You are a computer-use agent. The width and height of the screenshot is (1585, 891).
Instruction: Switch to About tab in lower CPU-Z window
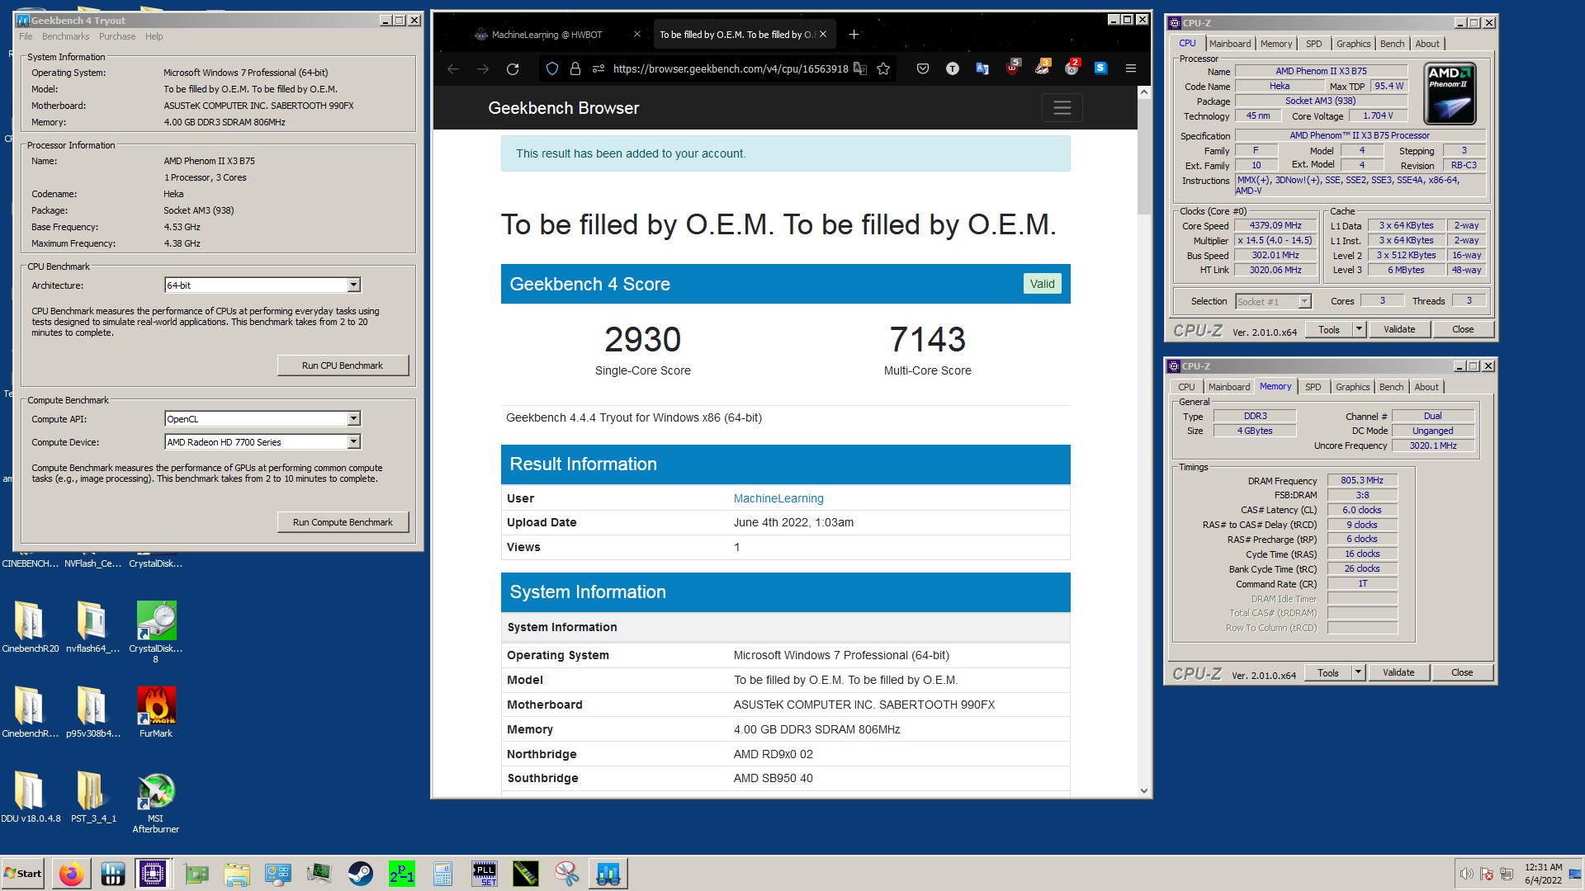pos(1426,387)
